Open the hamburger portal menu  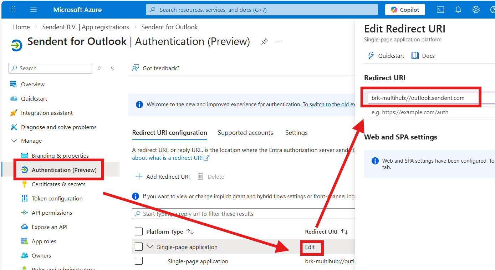coord(34,10)
